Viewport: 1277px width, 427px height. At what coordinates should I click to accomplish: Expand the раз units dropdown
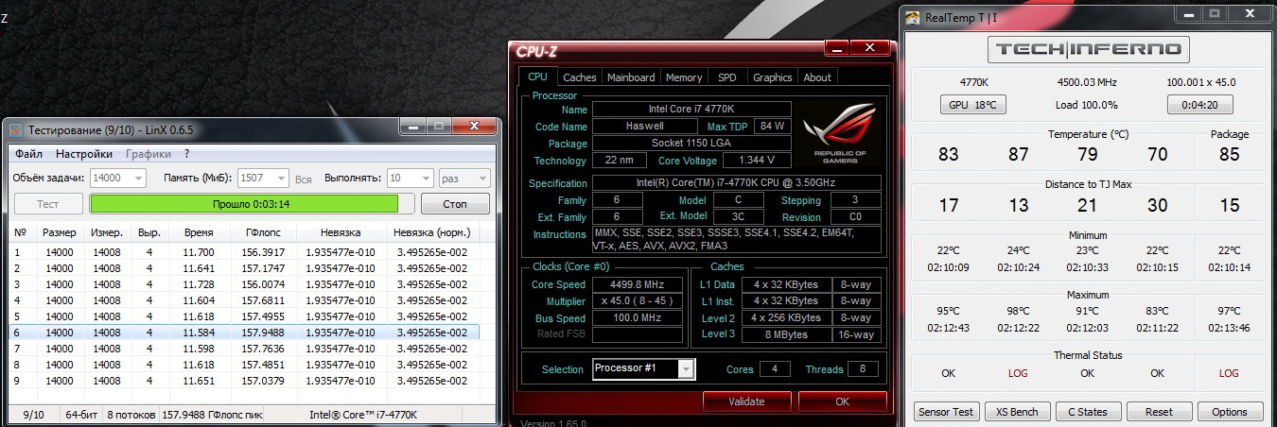(x=481, y=178)
